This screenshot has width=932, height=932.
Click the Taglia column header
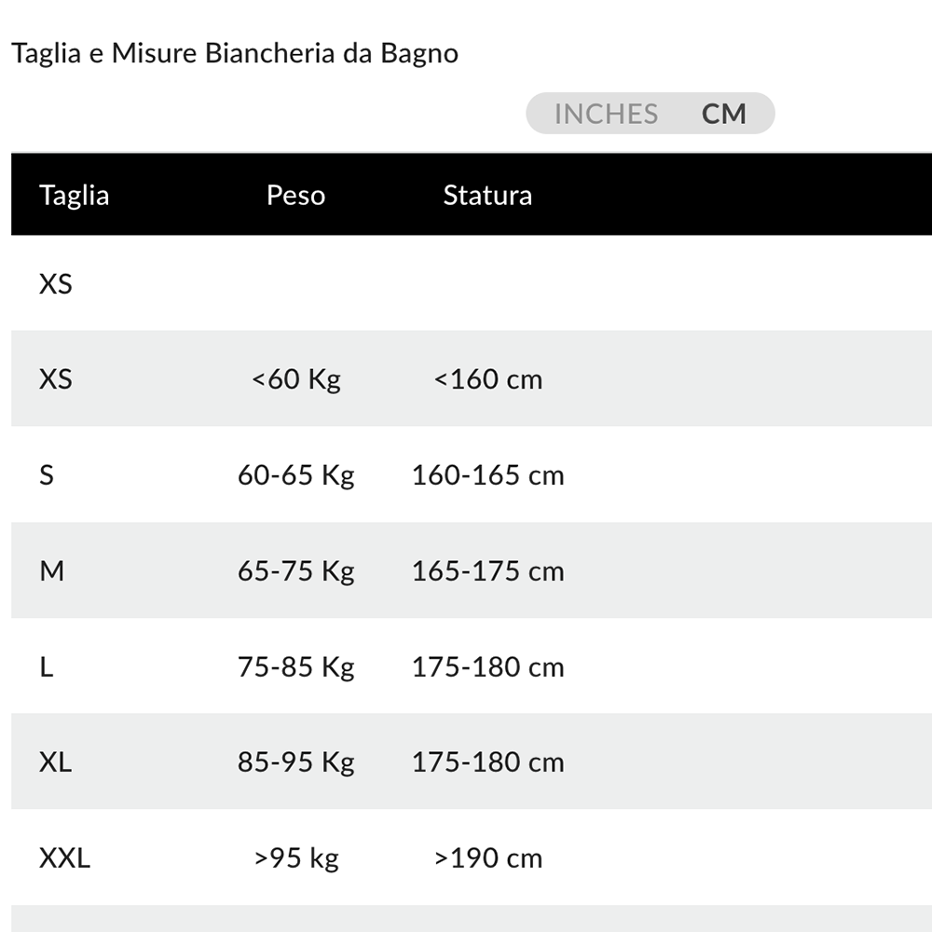click(75, 195)
